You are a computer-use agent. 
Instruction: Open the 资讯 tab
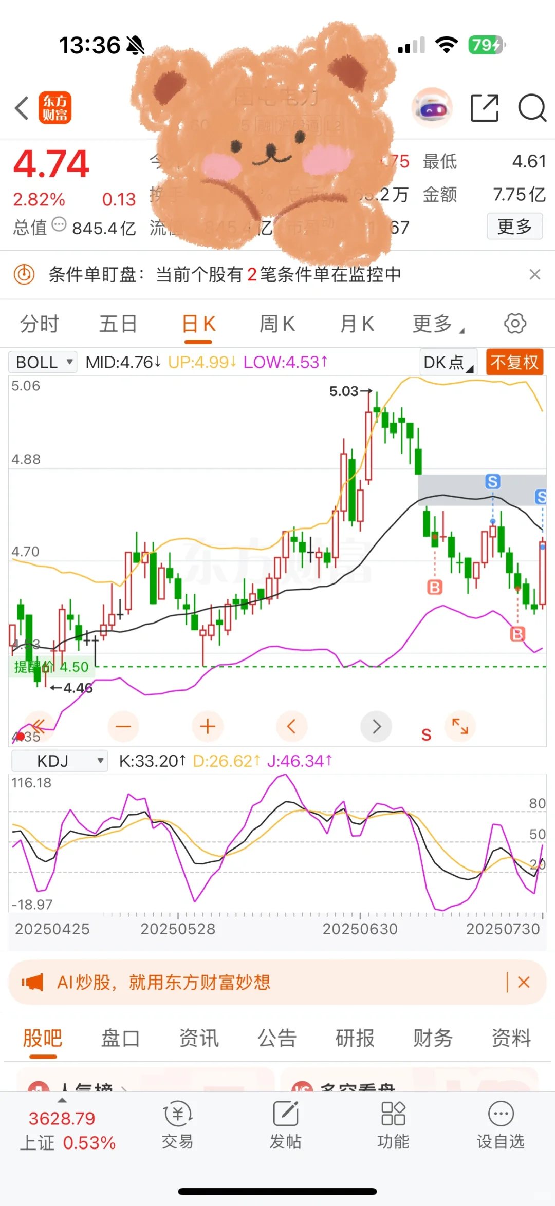pyautogui.click(x=199, y=1038)
